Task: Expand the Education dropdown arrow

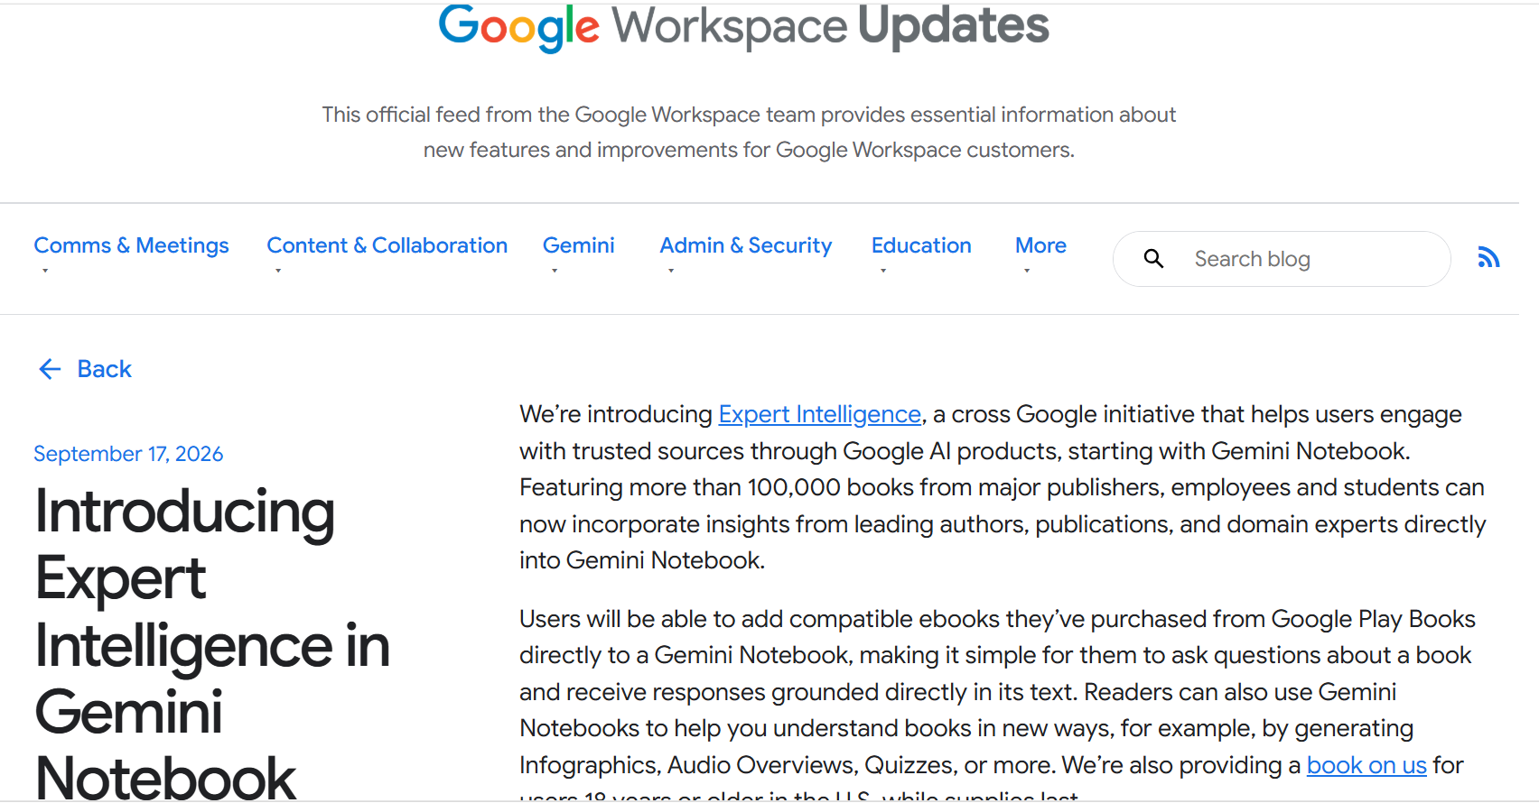Action: click(883, 271)
